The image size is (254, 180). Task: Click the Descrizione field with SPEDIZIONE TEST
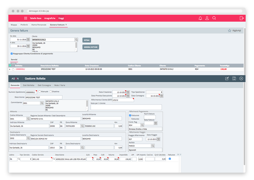[44, 97]
